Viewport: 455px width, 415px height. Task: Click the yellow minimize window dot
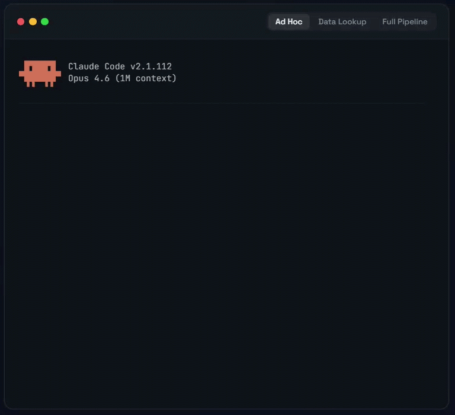33,22
